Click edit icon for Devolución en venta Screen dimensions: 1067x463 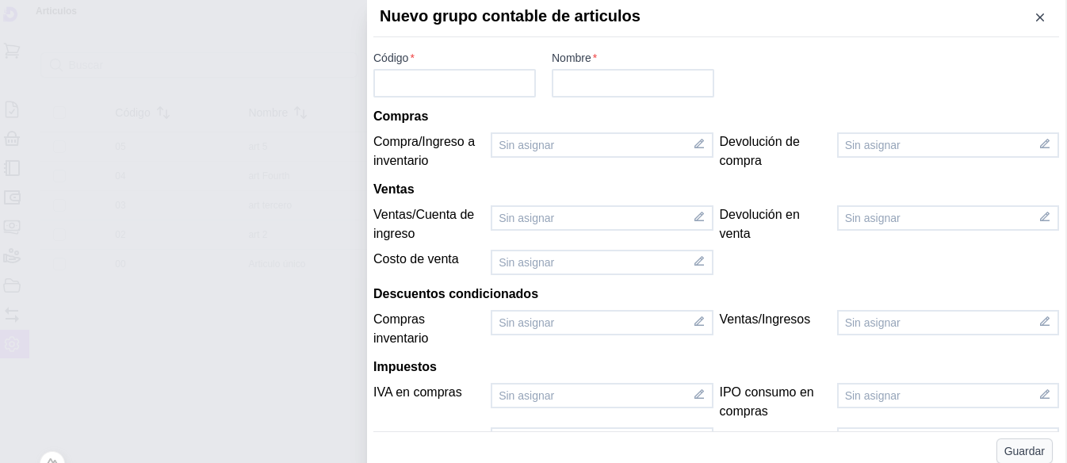click(x=1044, y=217)
